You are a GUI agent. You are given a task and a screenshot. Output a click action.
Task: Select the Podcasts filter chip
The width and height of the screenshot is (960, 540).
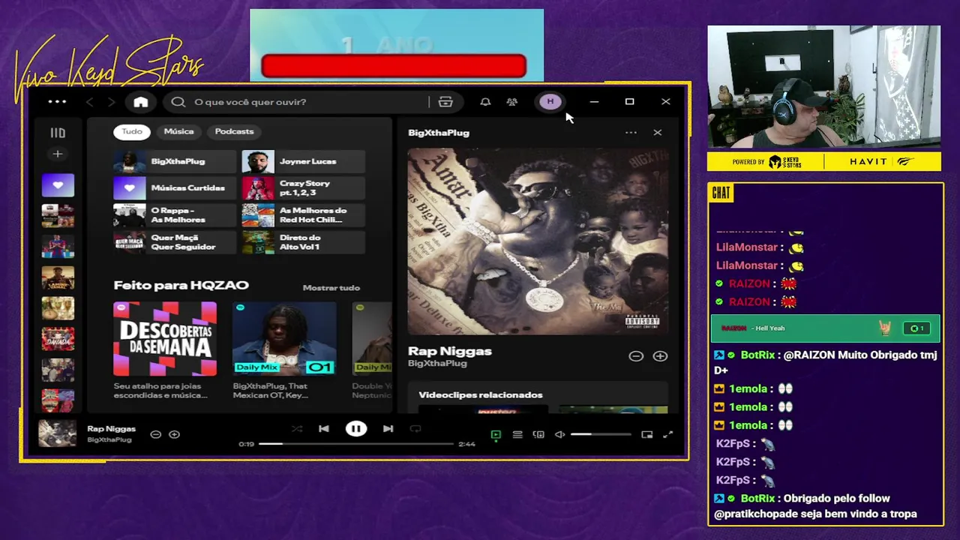coord(234,131)
